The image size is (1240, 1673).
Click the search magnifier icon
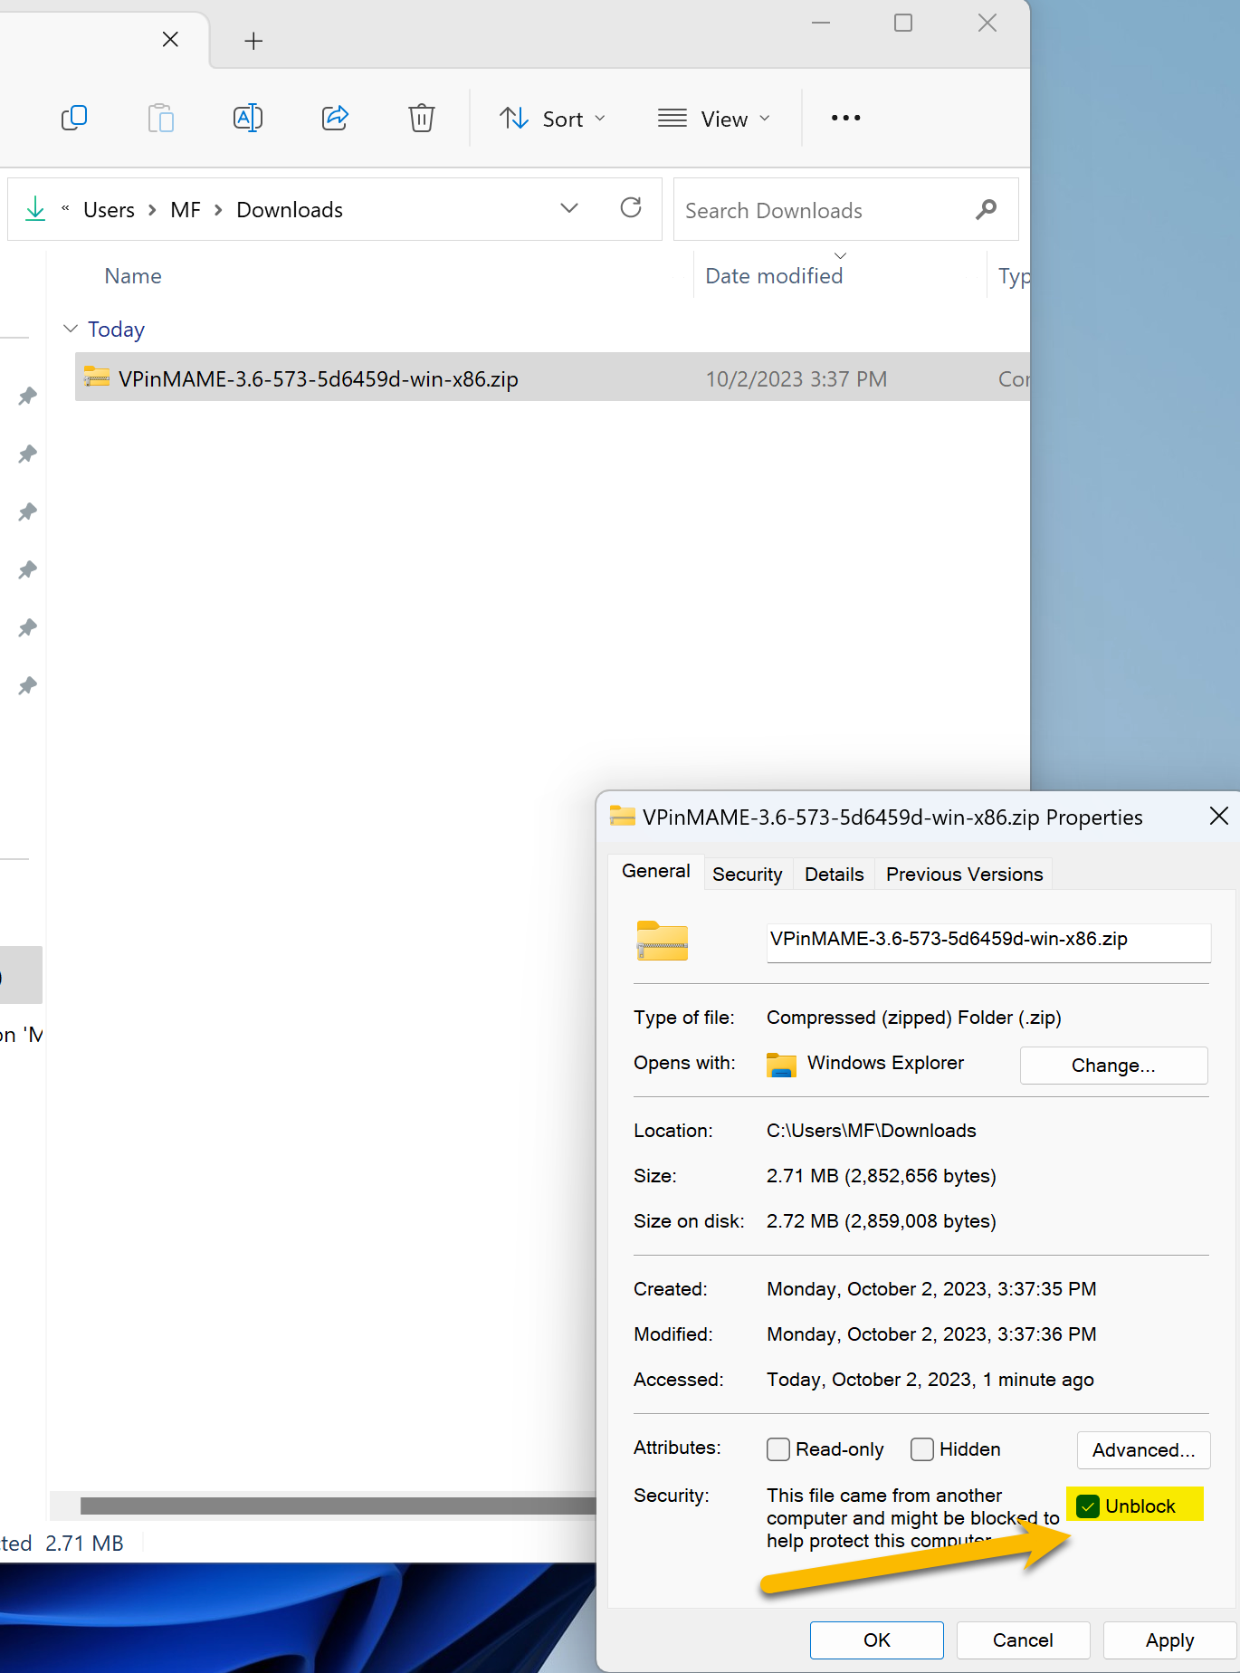(986, 210)
